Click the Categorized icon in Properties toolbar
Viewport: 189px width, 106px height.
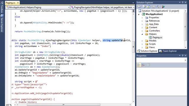139,65
